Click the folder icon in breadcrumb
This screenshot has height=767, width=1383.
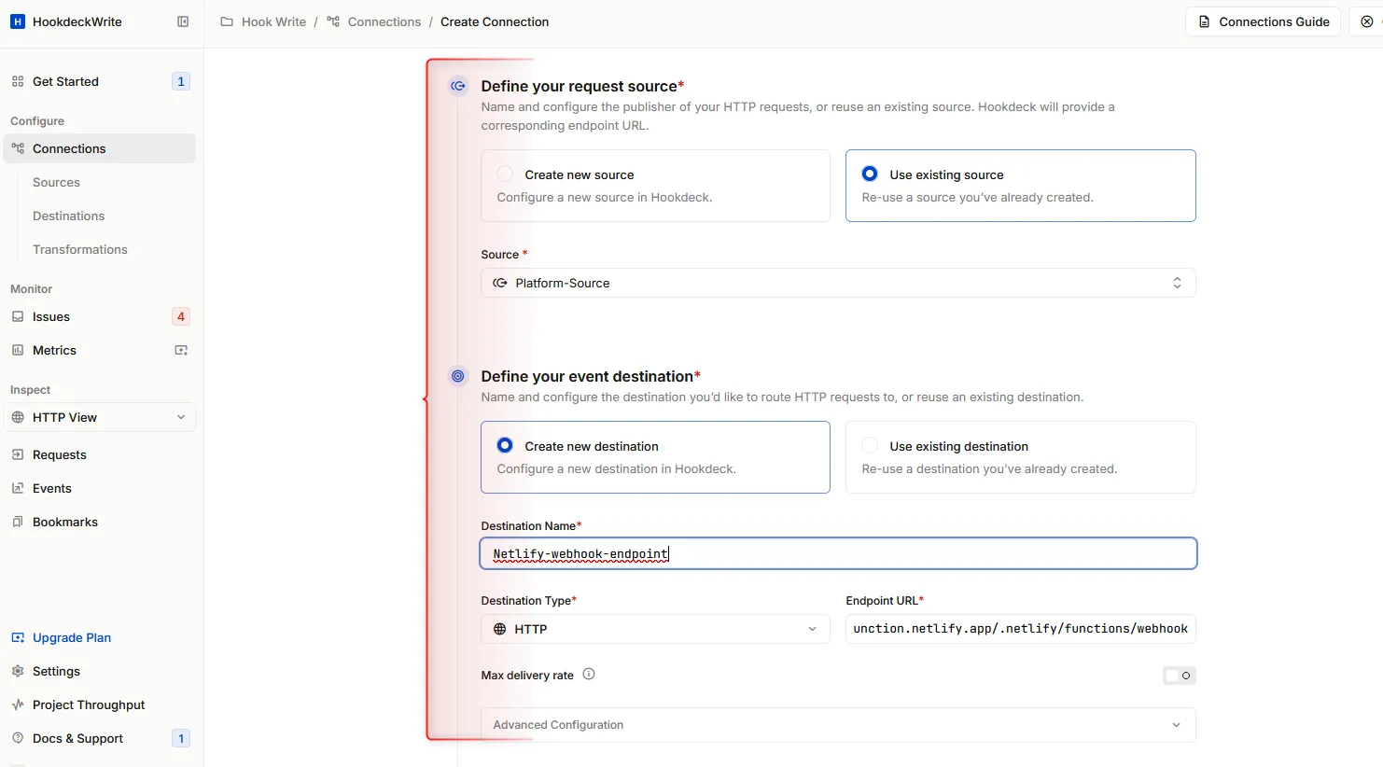pos(227,21)
